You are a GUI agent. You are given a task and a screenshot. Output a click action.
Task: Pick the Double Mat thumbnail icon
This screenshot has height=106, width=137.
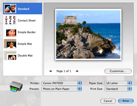10,55
